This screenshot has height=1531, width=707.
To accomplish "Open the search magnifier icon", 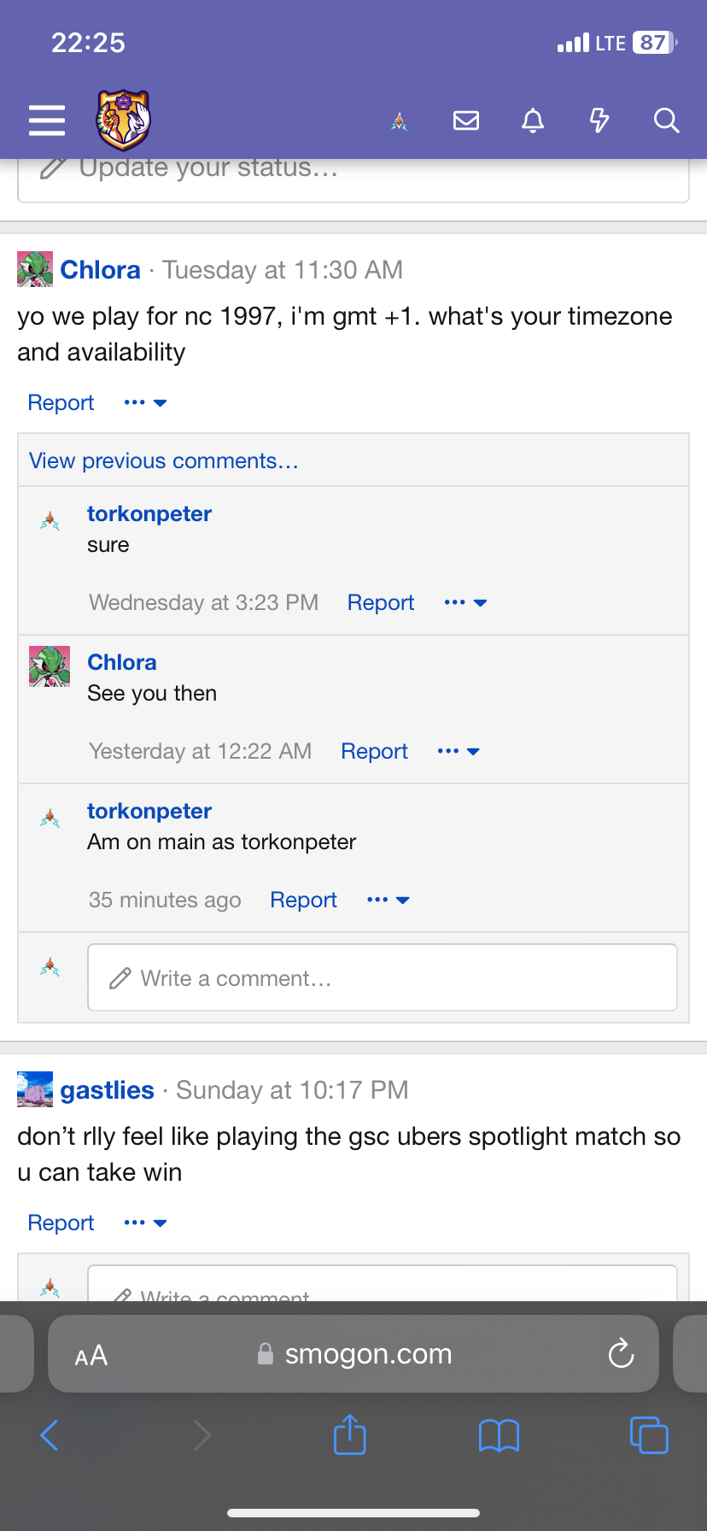I will coord(666,120).
